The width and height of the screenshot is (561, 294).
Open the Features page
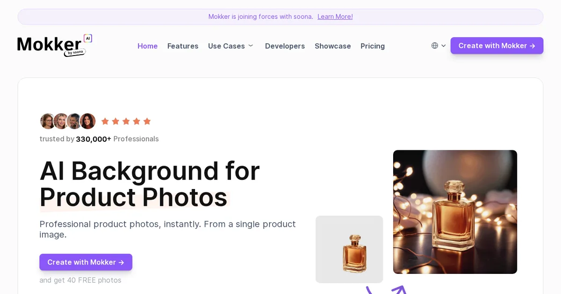pos(183,46)
